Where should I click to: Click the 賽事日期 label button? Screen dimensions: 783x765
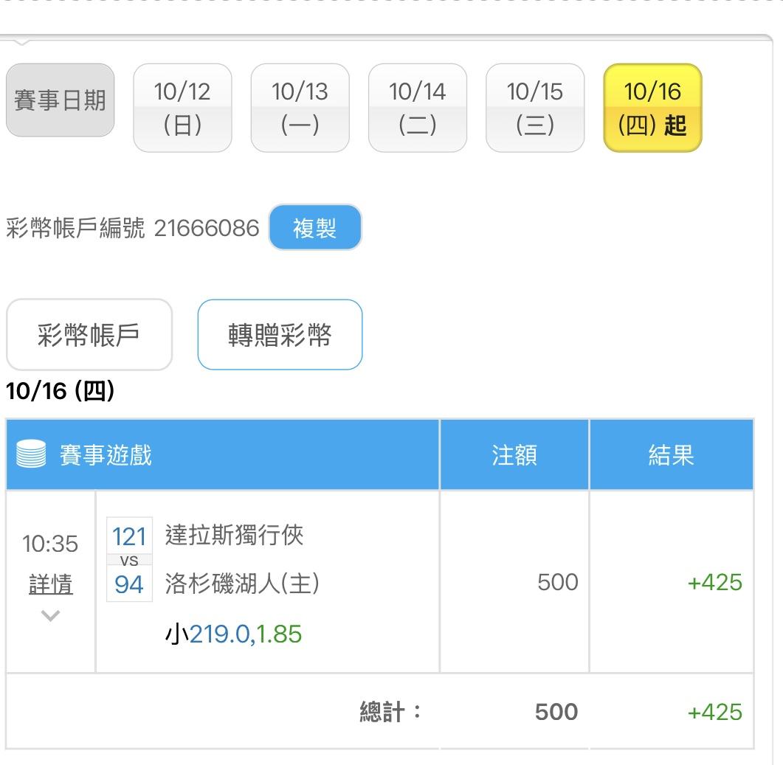point(60,100)
